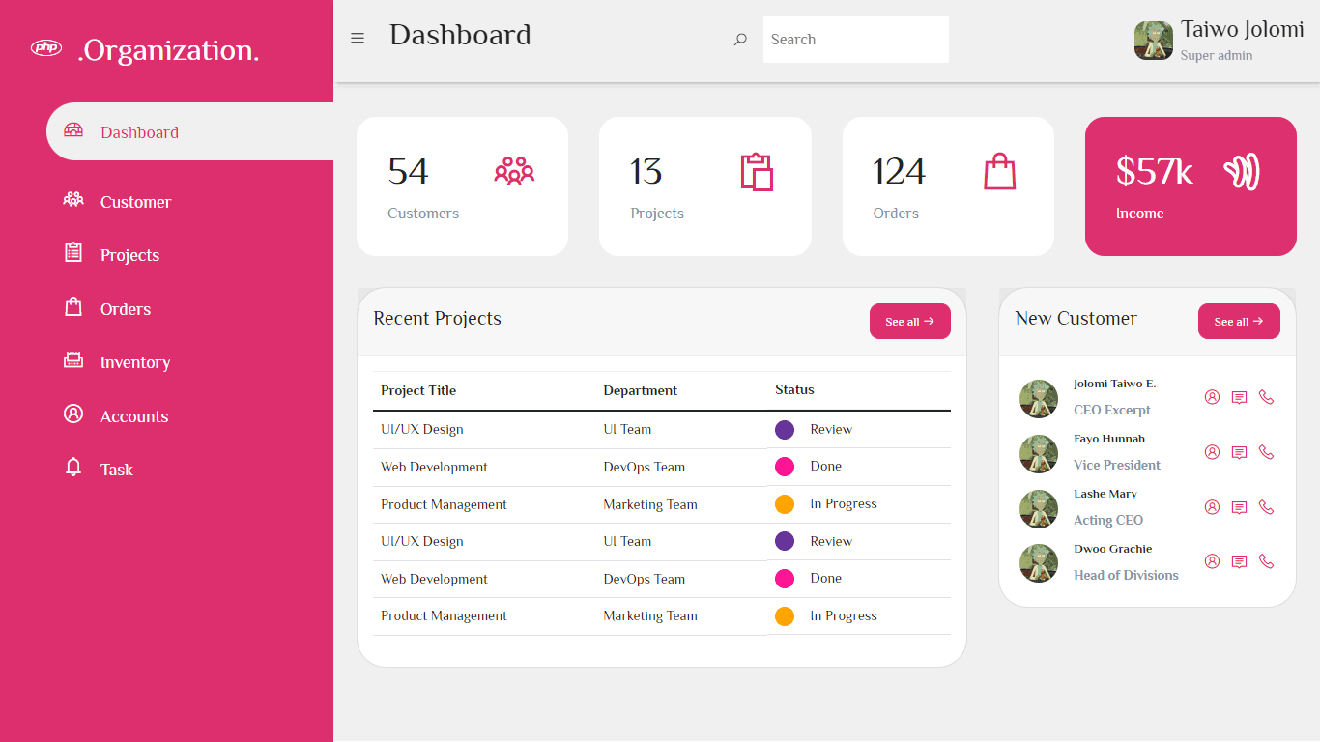Message Dwoo Grachie via chat icon
Screen dimensions: 1320x742
pyautogui.click(x=1239, y=561)
